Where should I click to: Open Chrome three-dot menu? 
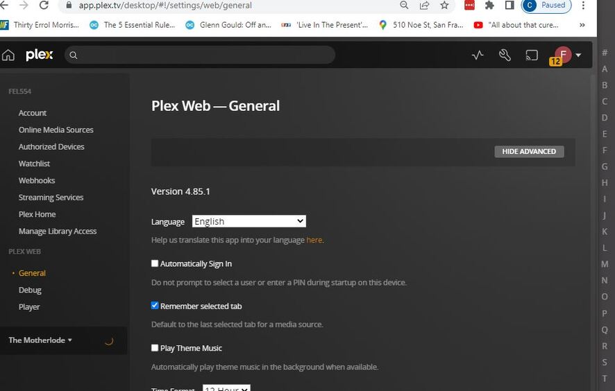(x=583, y=5)
